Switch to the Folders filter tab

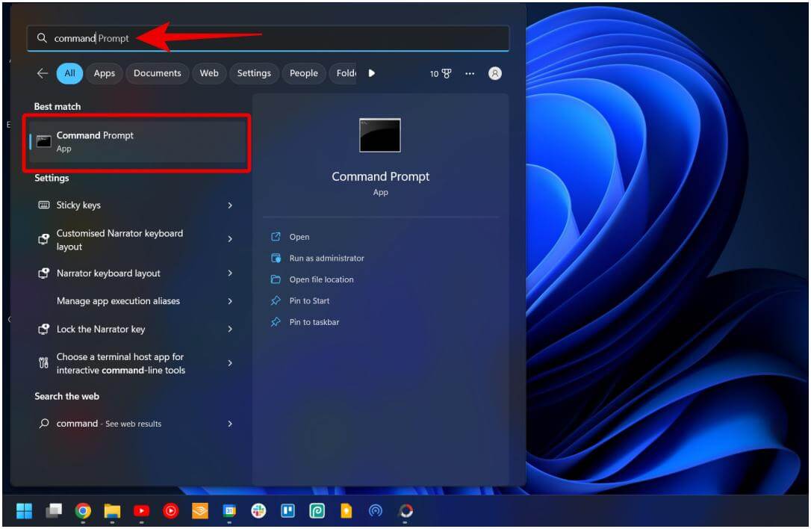click(x=343, y=73)
